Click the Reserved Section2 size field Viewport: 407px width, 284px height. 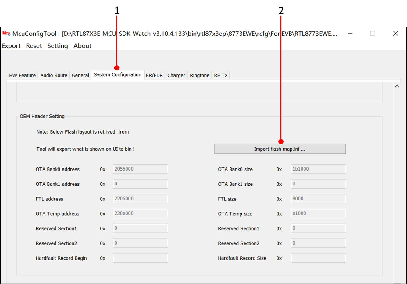click(x=318, y=243)
